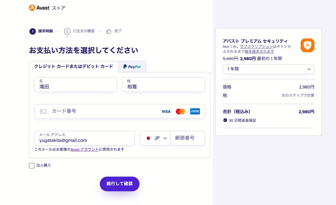Viewport: 336px width, 205px height.
Task: Click the 次のステップで計算 tax text
Action: tap(298, 95)
